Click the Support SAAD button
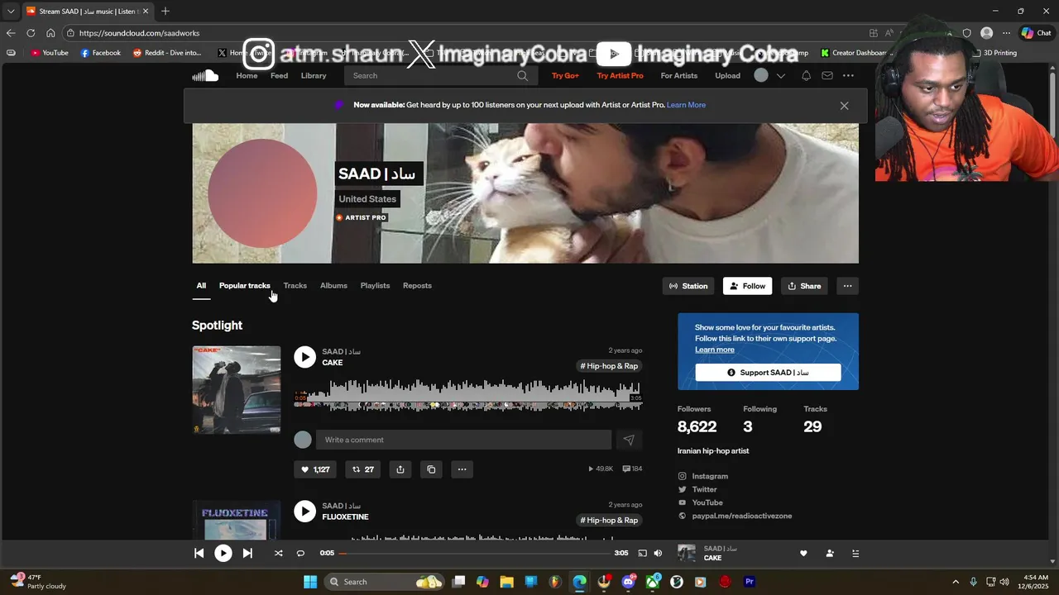1059x595 pixels. coord(768,373)
